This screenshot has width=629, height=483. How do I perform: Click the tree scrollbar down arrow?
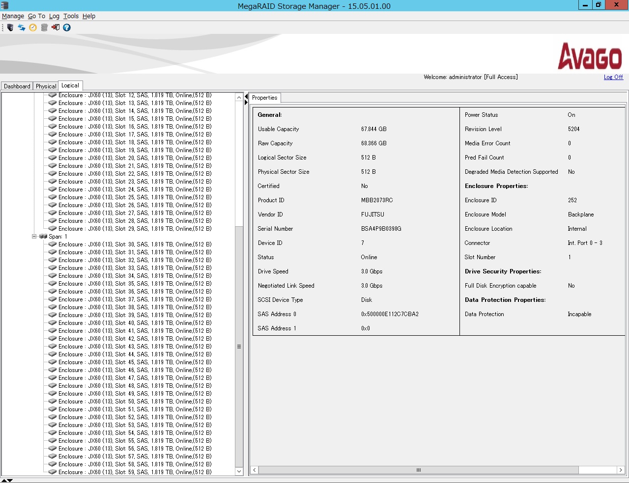click(x=239, y=471)
